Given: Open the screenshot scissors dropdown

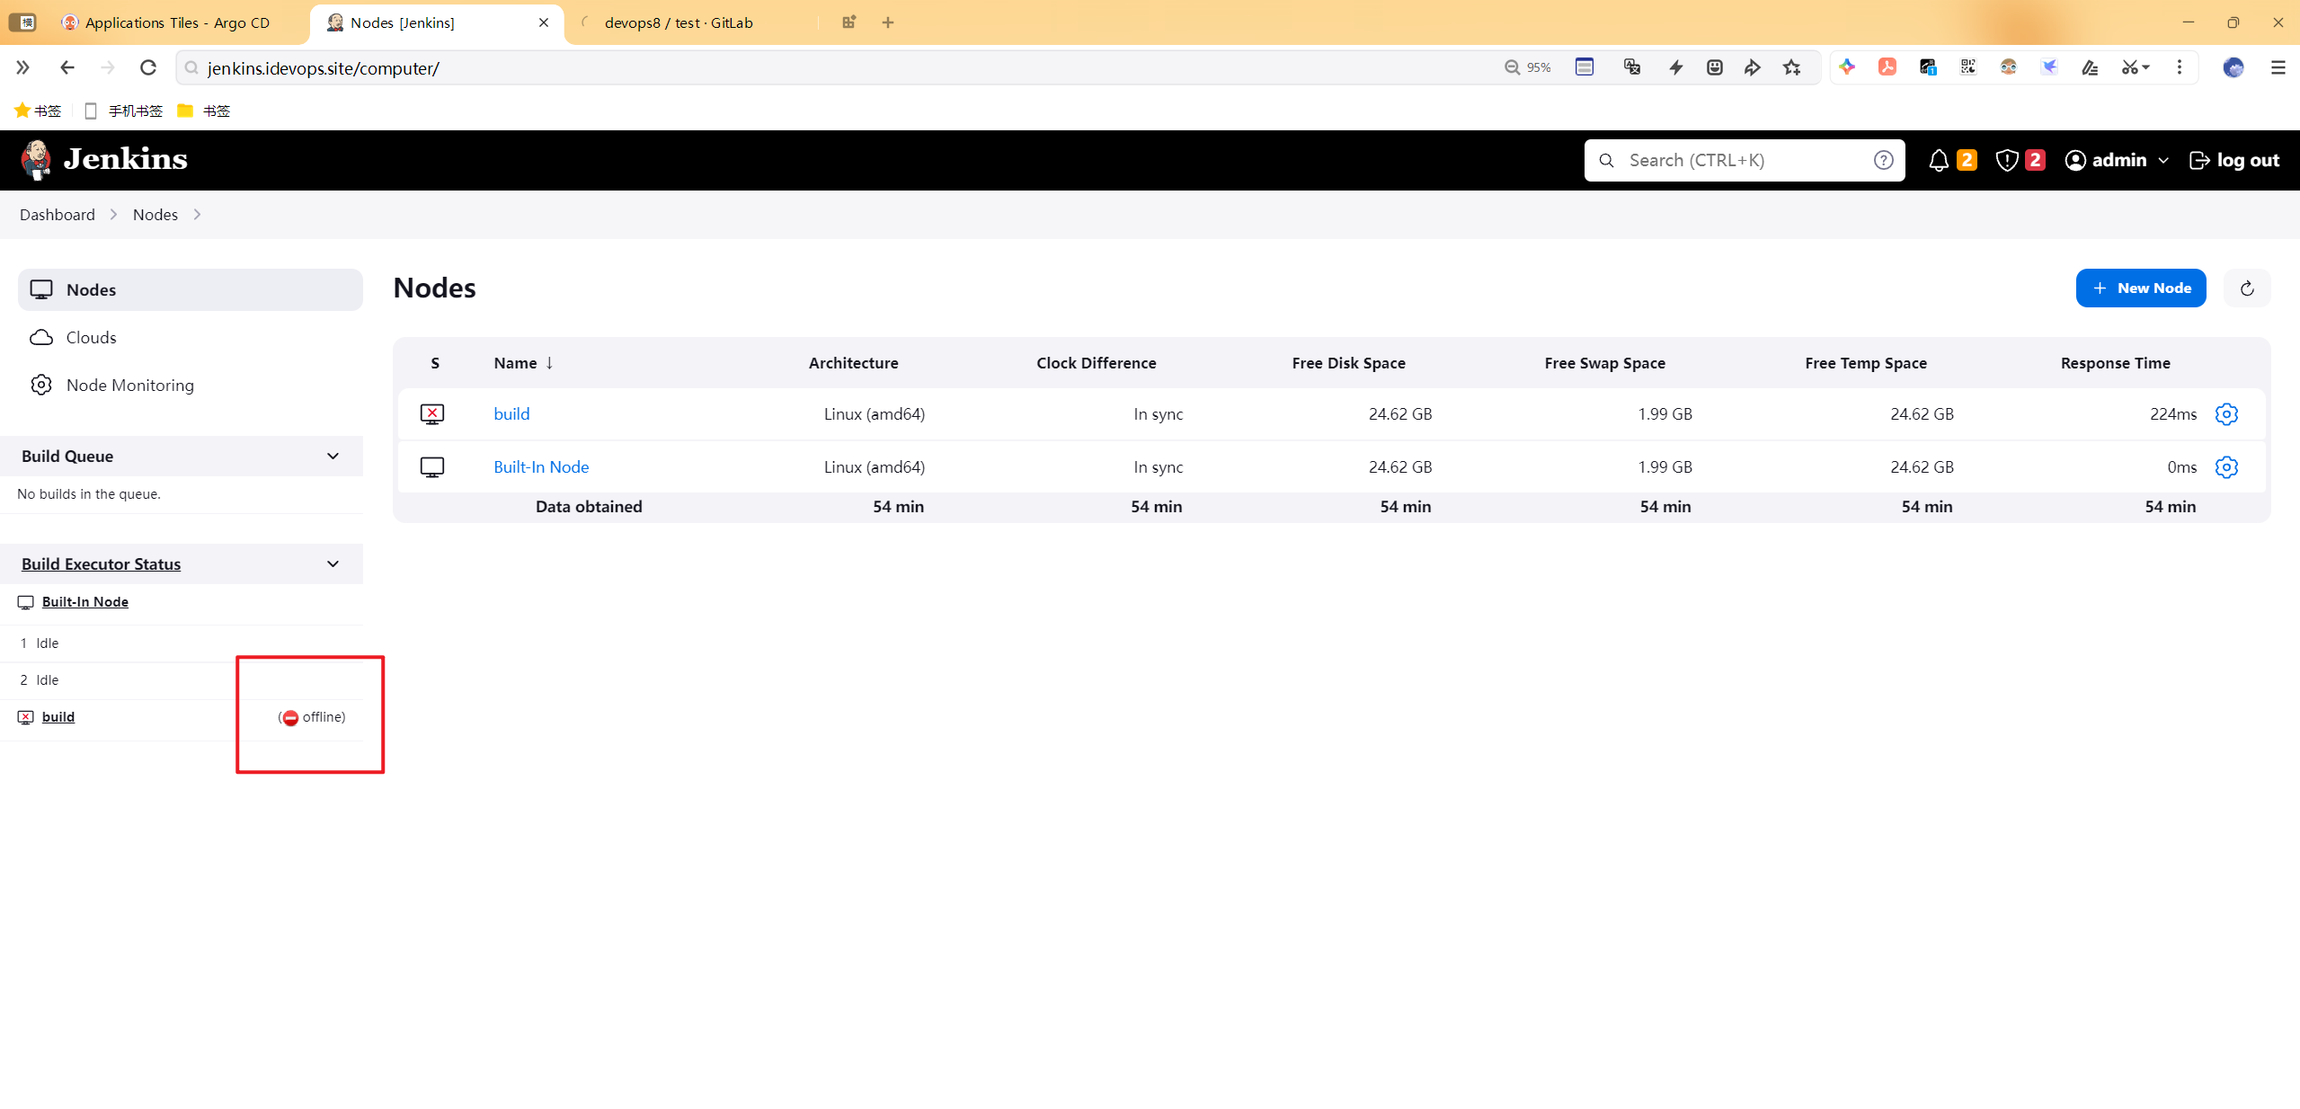Looking at the screenshot, I should click(x=2135, y=67).
